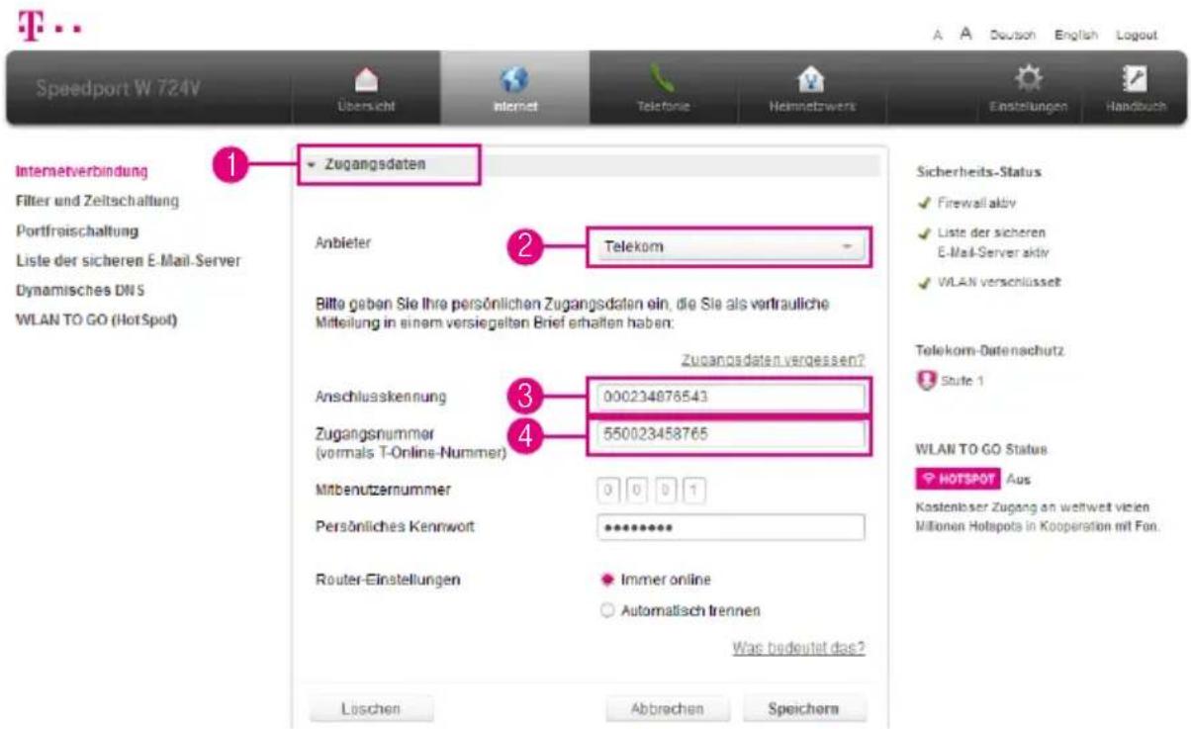Open the Was bedeutet das? link

[x=799, y=648]
